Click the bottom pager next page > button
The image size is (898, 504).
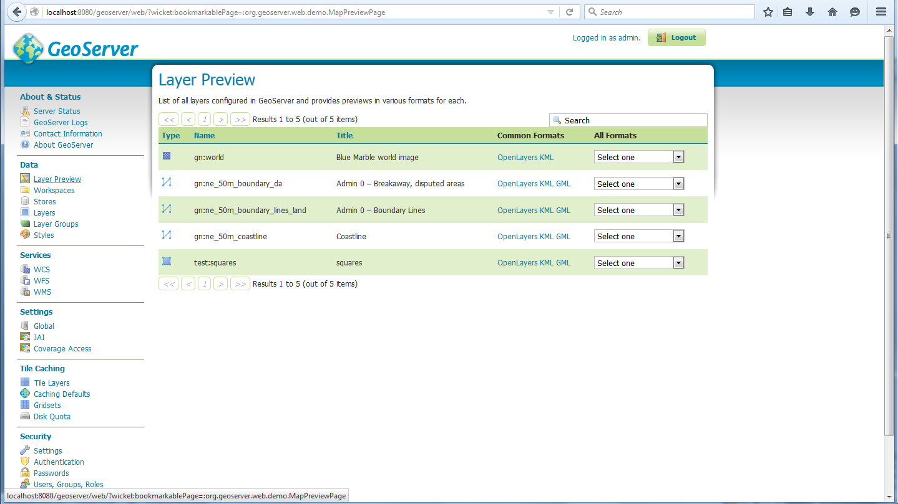click(220, 283)
